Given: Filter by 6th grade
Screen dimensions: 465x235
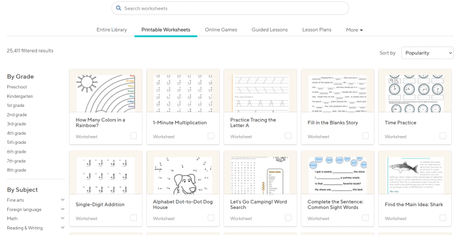Looking at the screenshot, I should [16, 152].
